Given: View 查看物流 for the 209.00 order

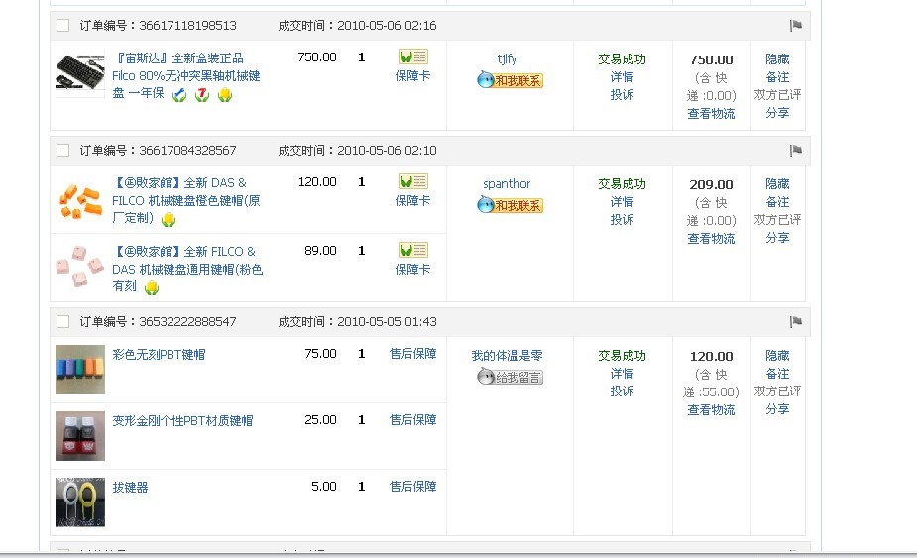Looking at the screenshot, I should [711, 239].
